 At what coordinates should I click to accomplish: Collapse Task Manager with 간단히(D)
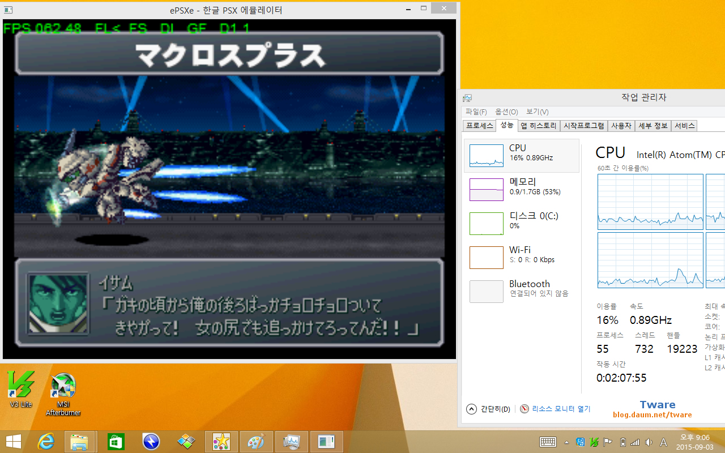[x=488, y=409]
